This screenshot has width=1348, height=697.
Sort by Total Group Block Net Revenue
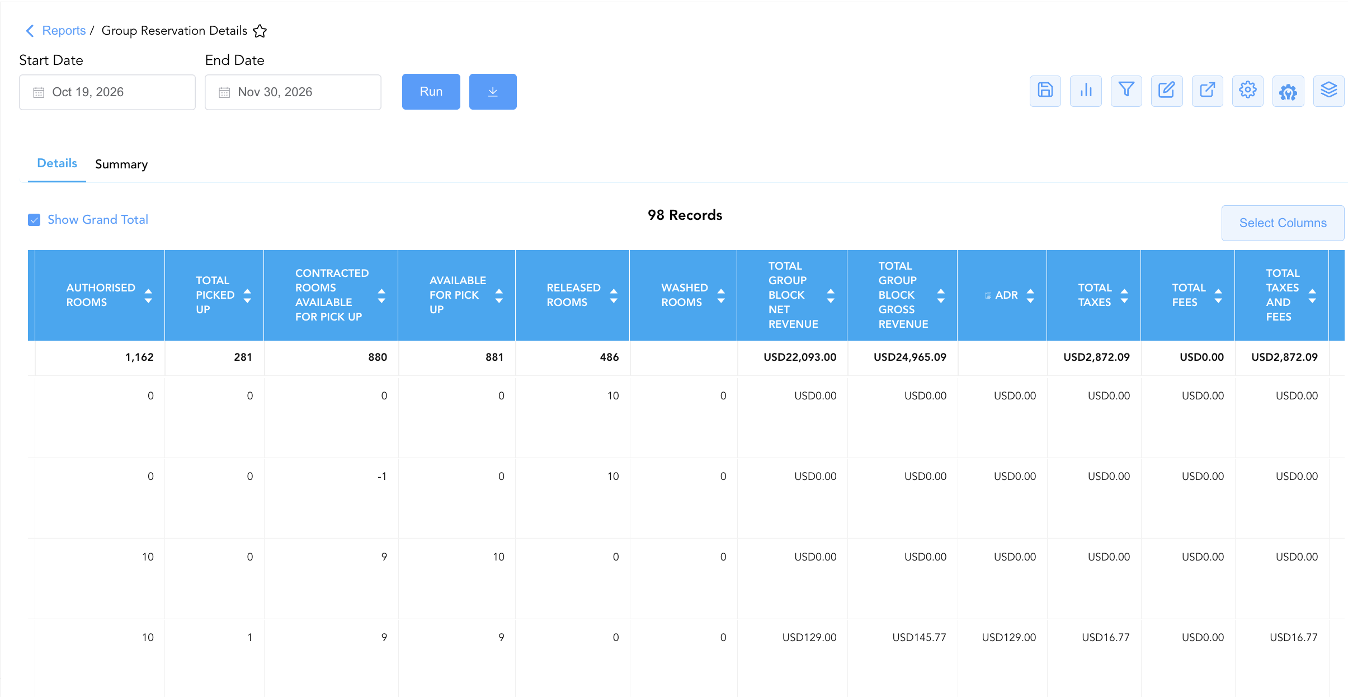(831, 295)
